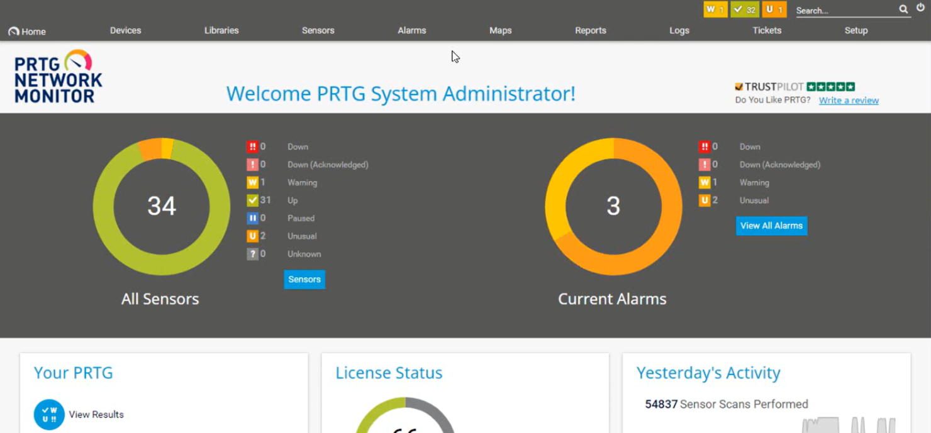This screenshot has height=433, width=931.
Task: Open the Home menu item
Action: click(x=27, y=31)
